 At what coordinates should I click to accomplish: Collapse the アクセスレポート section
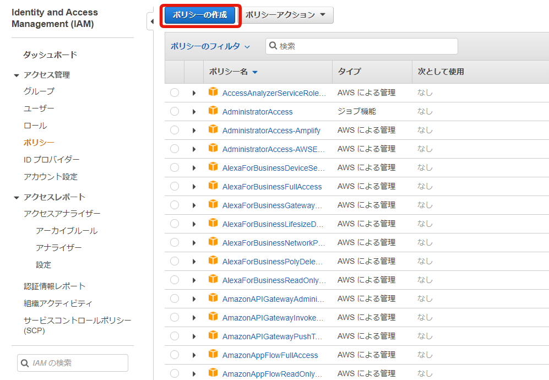(16, 198)
